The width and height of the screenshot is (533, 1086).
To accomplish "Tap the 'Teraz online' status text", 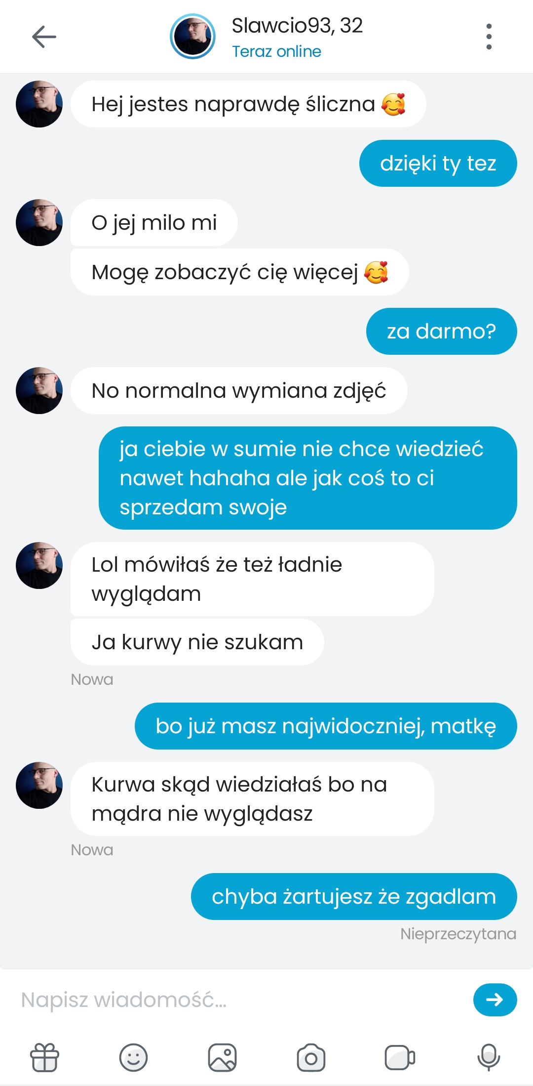I will click(x=276, y=51).
